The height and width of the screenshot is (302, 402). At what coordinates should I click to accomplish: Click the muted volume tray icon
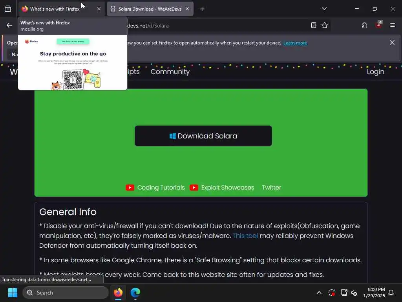pyautogui.click(x=354, y=293)
